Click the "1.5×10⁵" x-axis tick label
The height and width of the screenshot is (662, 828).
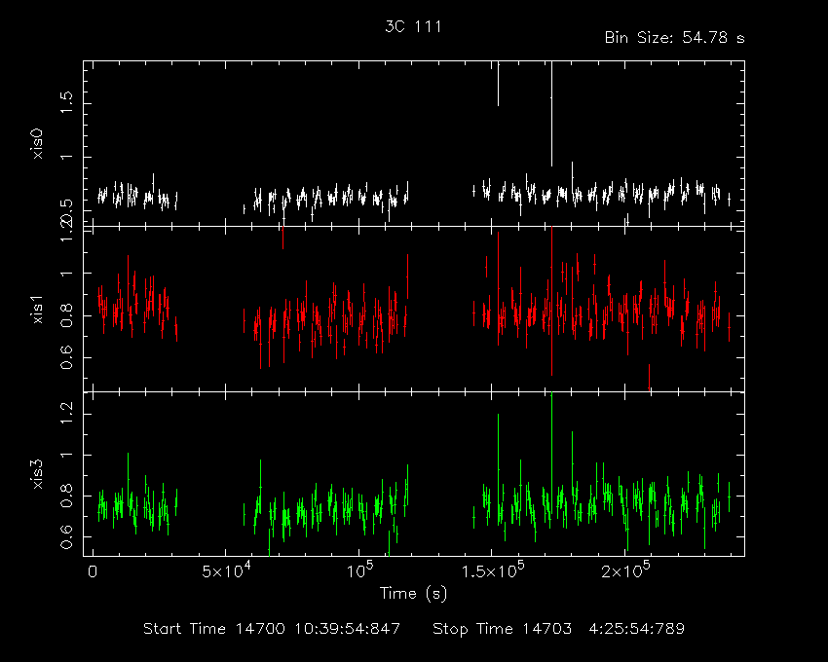(x=492, y=570)
